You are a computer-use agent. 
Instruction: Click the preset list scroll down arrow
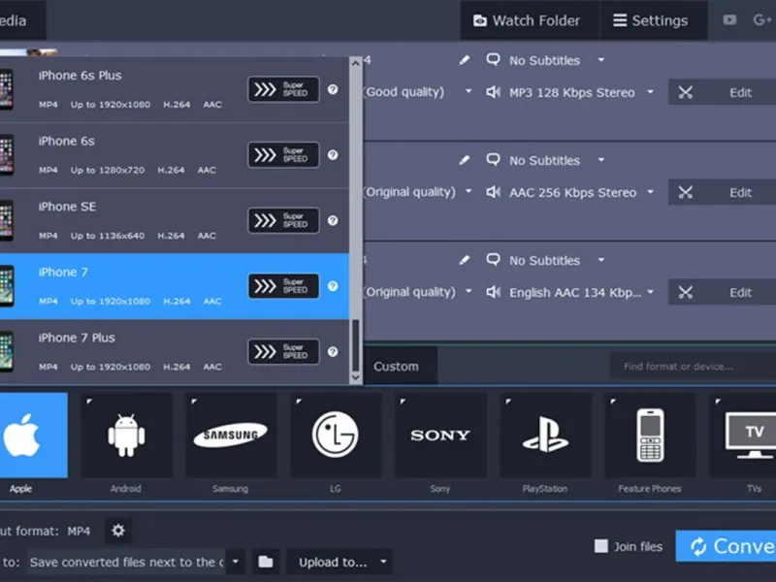(x=355, y=377)
